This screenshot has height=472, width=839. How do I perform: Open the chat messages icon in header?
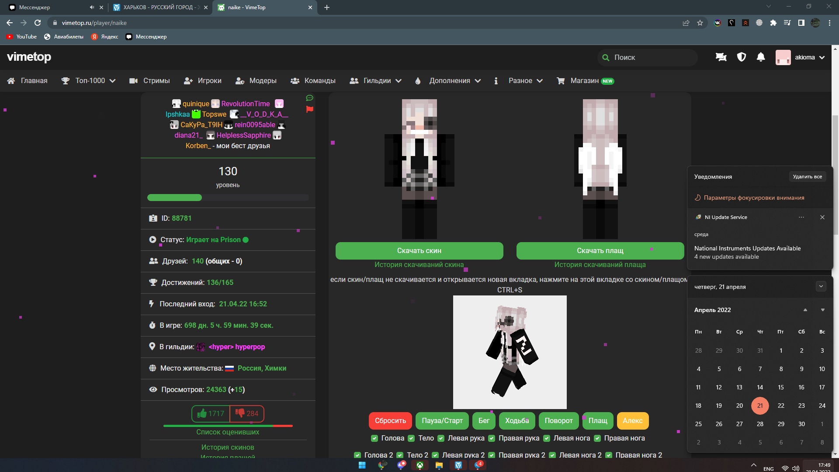pos(721,57)
